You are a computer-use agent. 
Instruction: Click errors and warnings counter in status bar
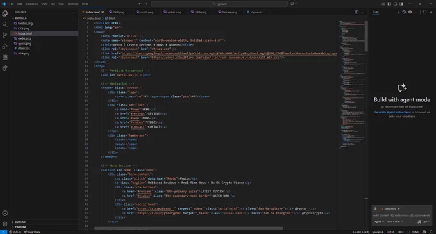pos(15,232)
